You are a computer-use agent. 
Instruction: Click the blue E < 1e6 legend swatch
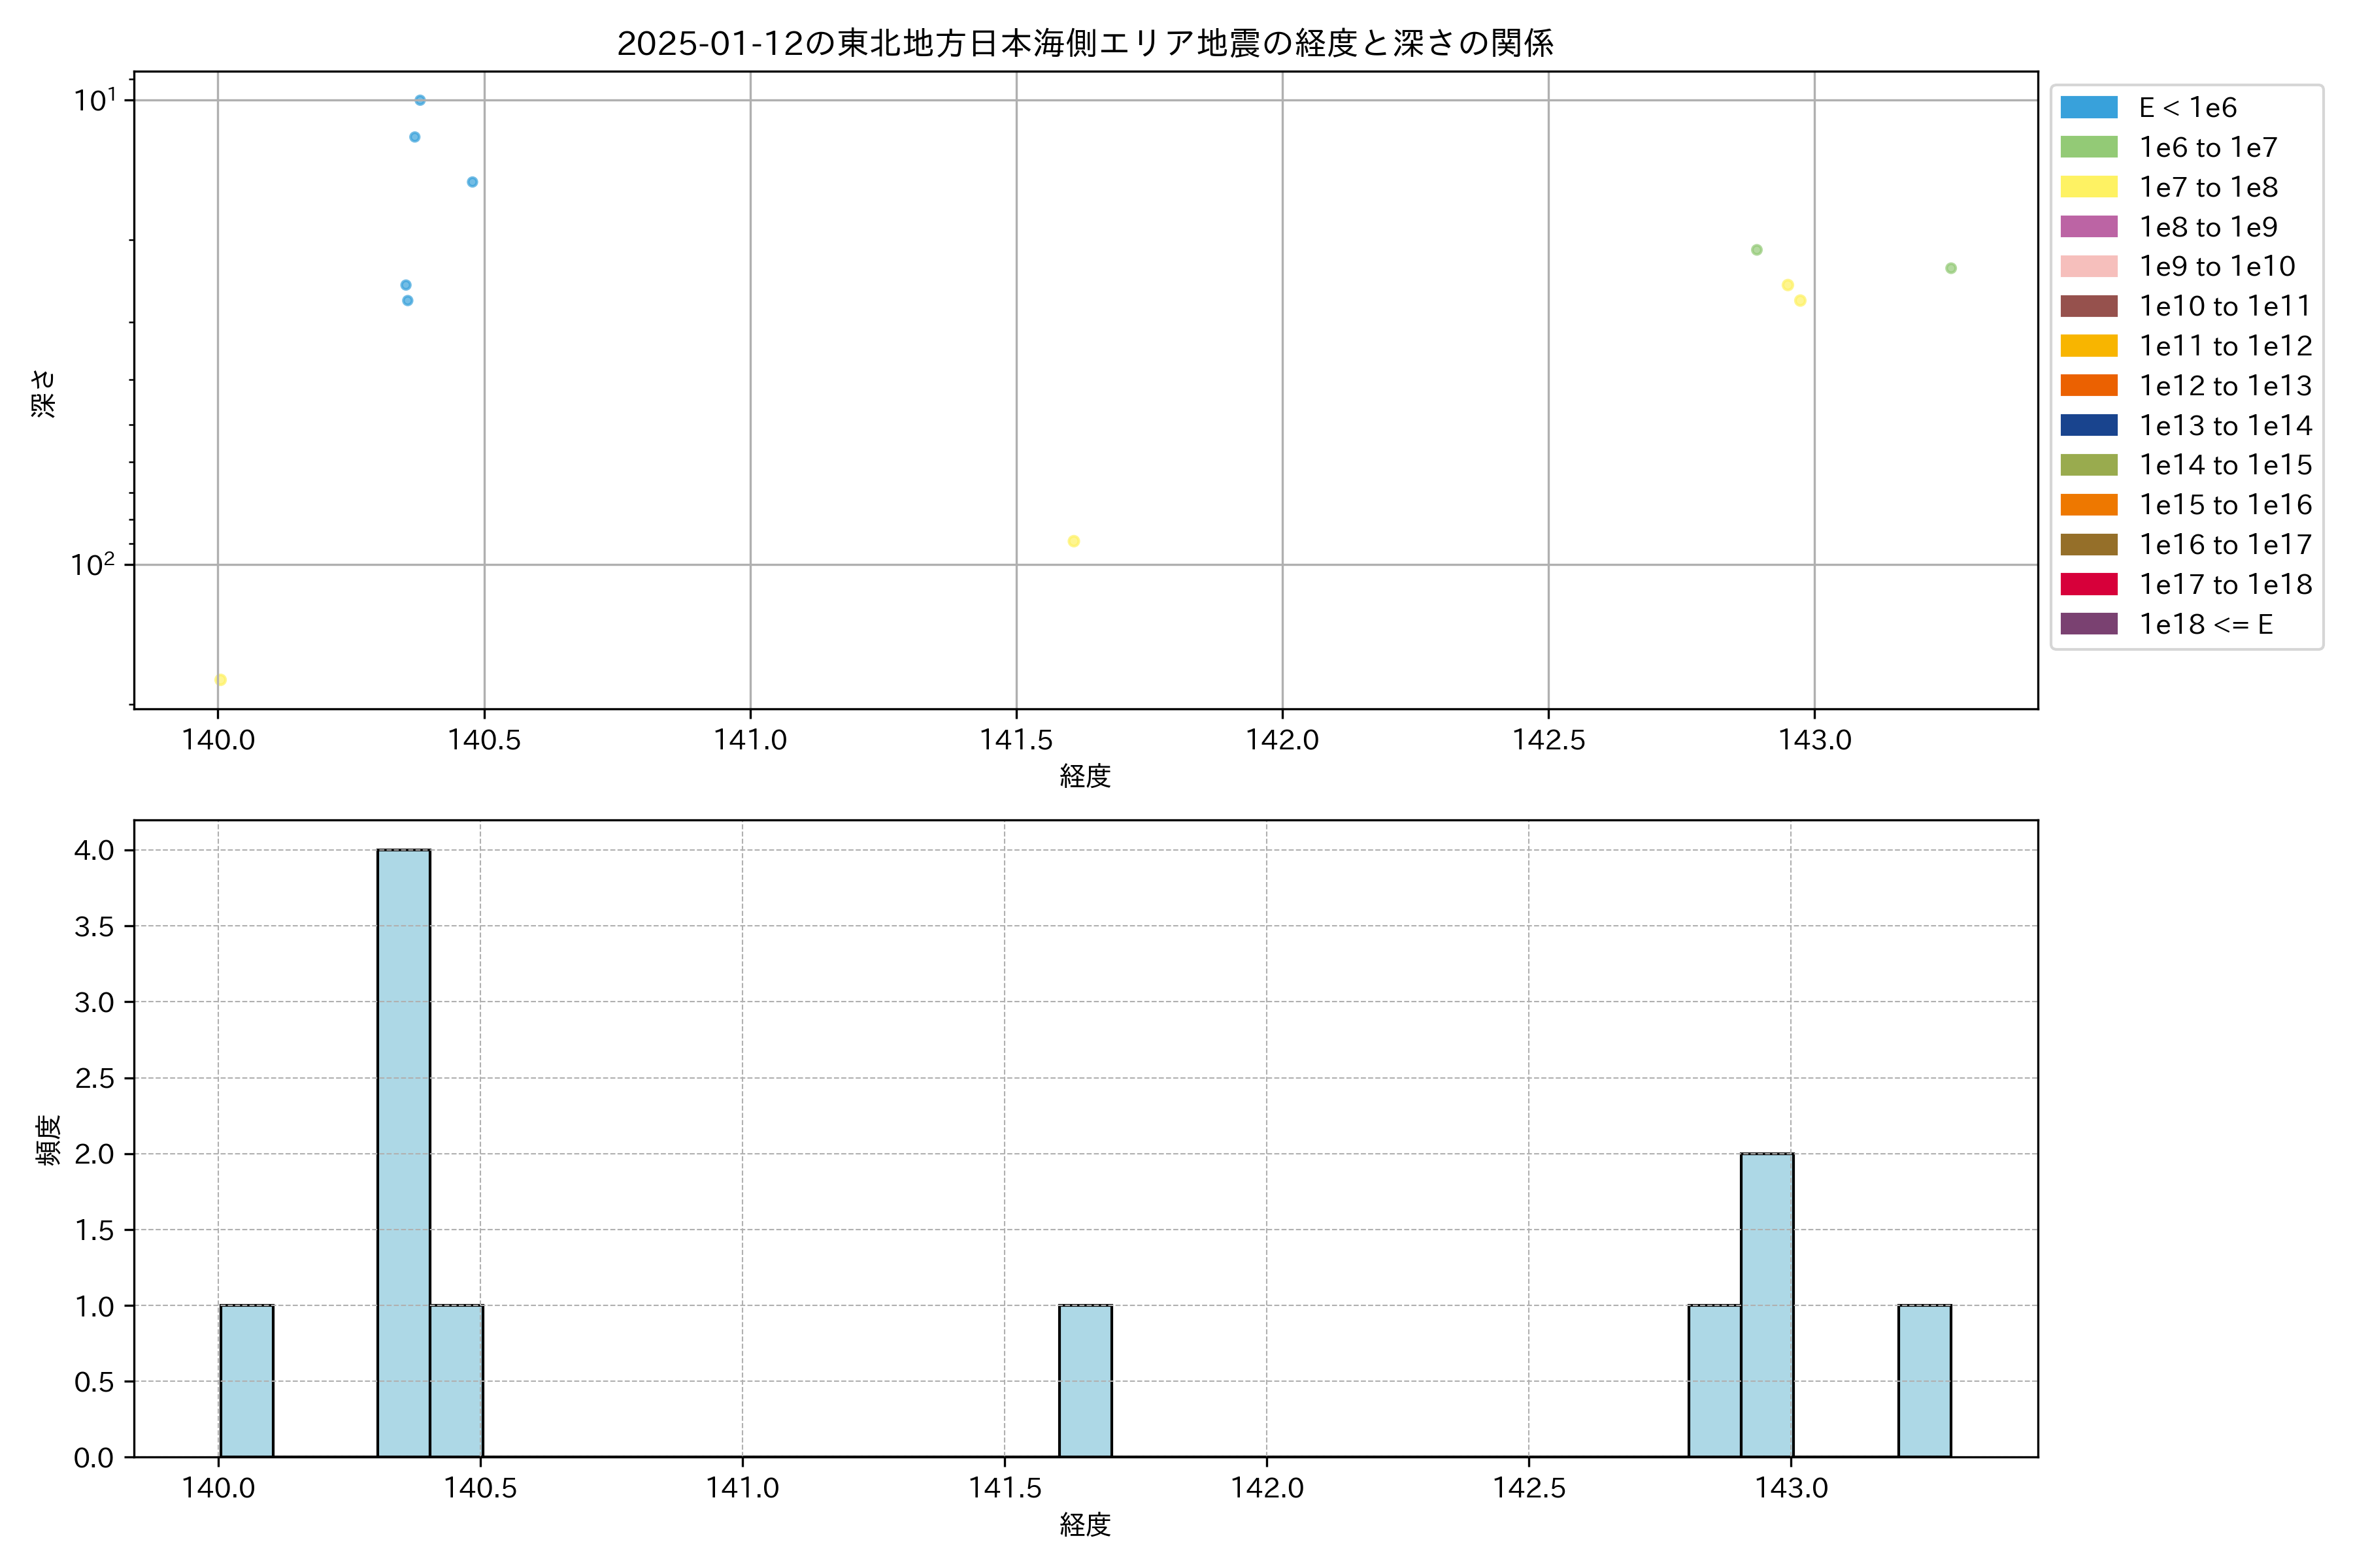click(x=2088, y=107)
